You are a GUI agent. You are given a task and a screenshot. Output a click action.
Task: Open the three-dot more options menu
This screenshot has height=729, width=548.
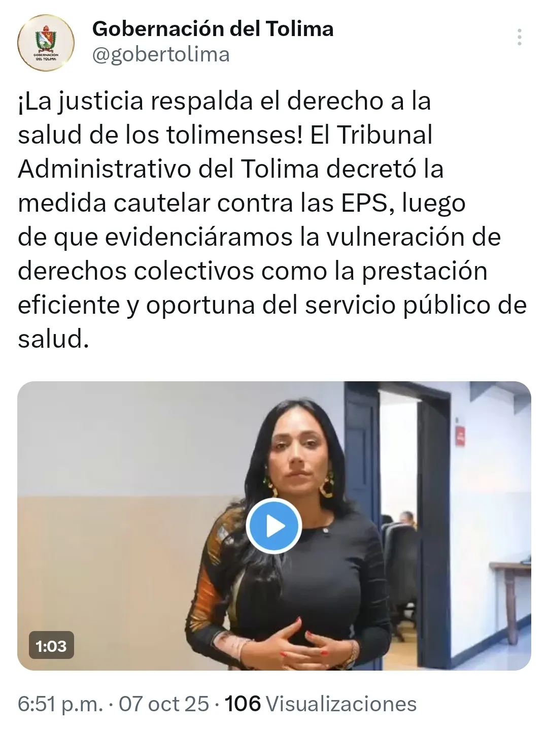519,38
